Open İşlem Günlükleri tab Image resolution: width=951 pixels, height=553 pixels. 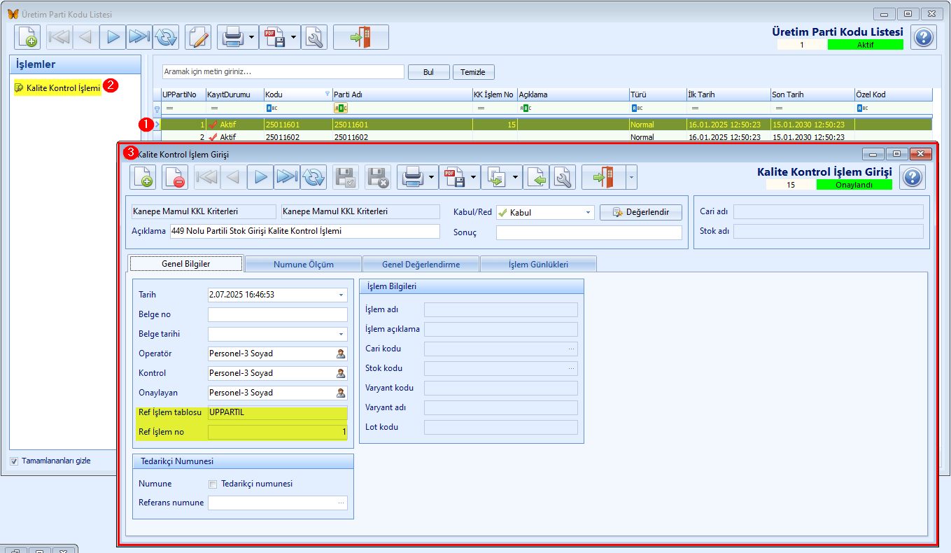click(x=538, y=264)
